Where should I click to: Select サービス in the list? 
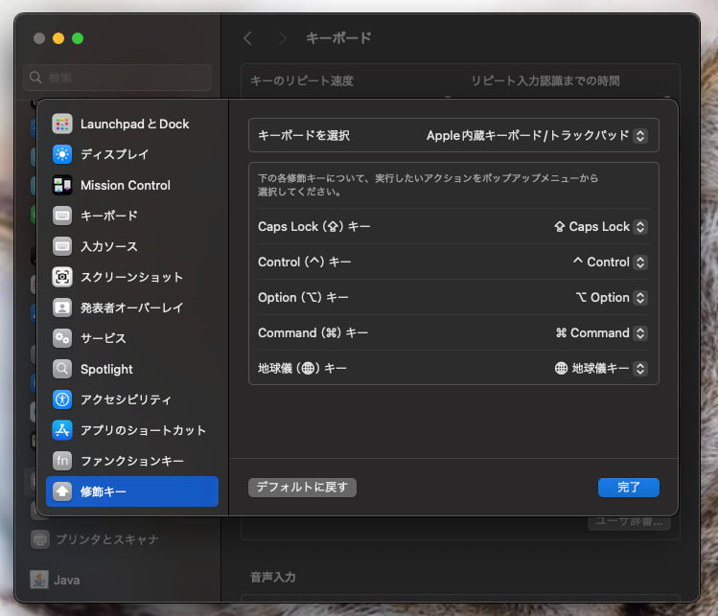132,339
